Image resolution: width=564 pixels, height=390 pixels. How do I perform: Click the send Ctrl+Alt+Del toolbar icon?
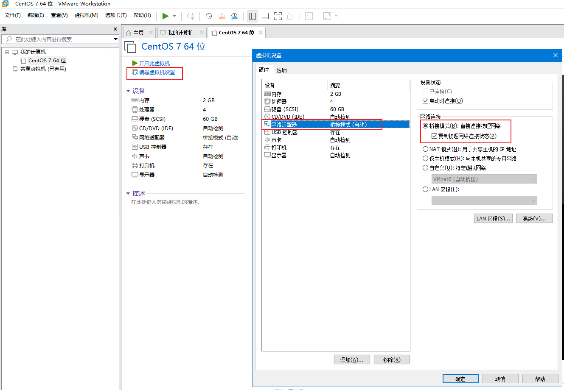tap(191, 16)
